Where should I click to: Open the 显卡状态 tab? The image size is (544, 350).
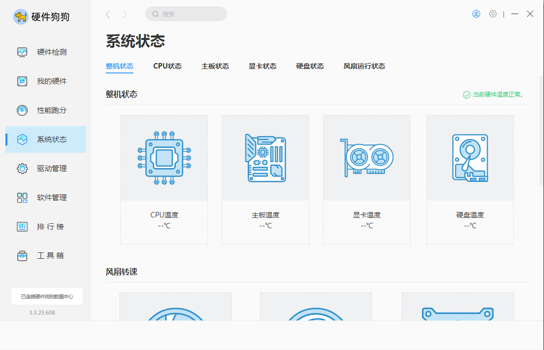pos(262,66)
